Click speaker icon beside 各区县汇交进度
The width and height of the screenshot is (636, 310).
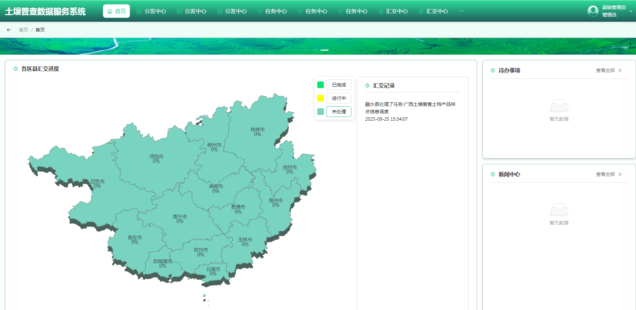(15, 69)
